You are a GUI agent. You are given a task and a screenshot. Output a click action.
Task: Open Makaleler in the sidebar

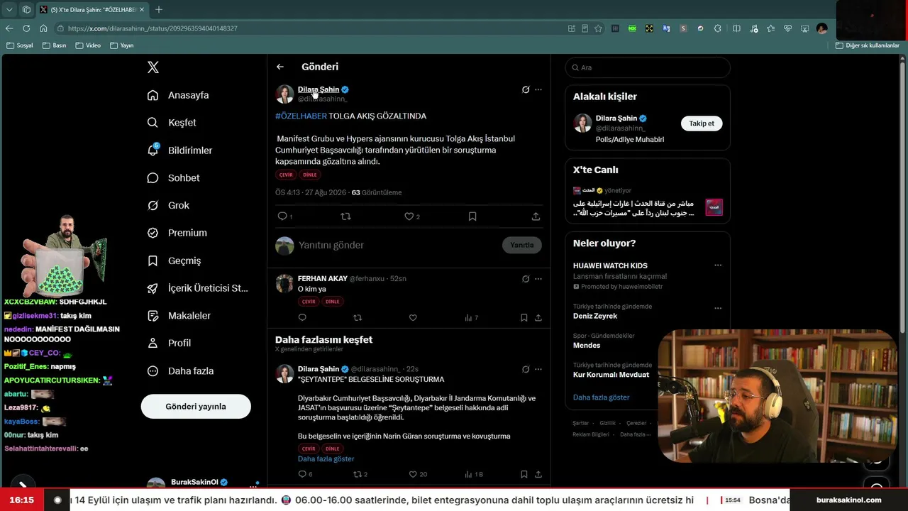click(179, 316)
